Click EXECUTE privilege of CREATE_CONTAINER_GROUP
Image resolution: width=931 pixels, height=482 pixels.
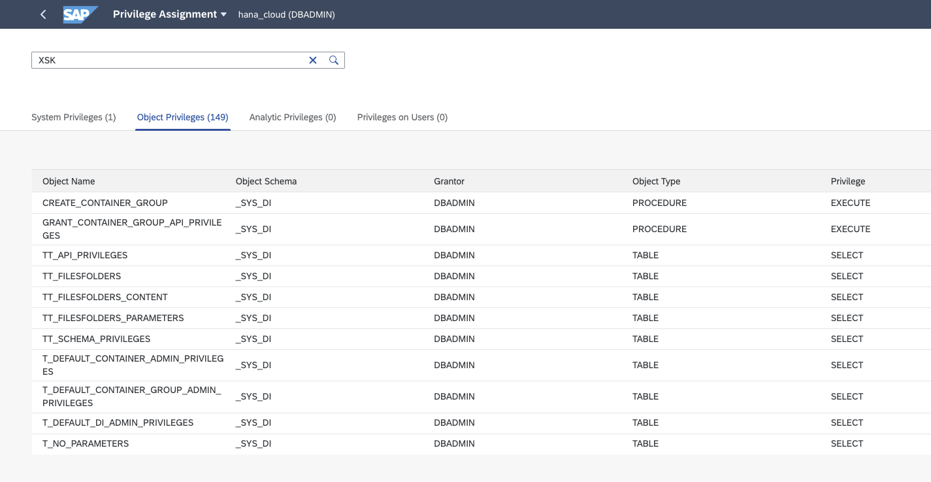coord(851,203)
